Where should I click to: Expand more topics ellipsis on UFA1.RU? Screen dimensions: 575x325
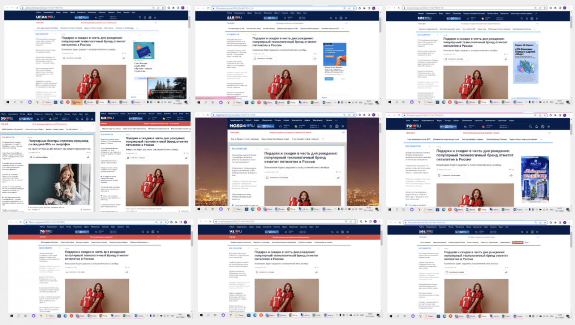pos(137,28)
